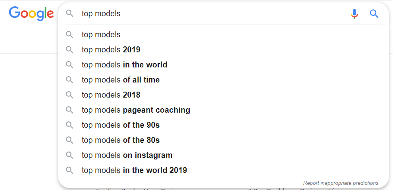Click magnifier icon inside search box left
The height and width of the screenshot is (190, 393).
coord(69,13)
